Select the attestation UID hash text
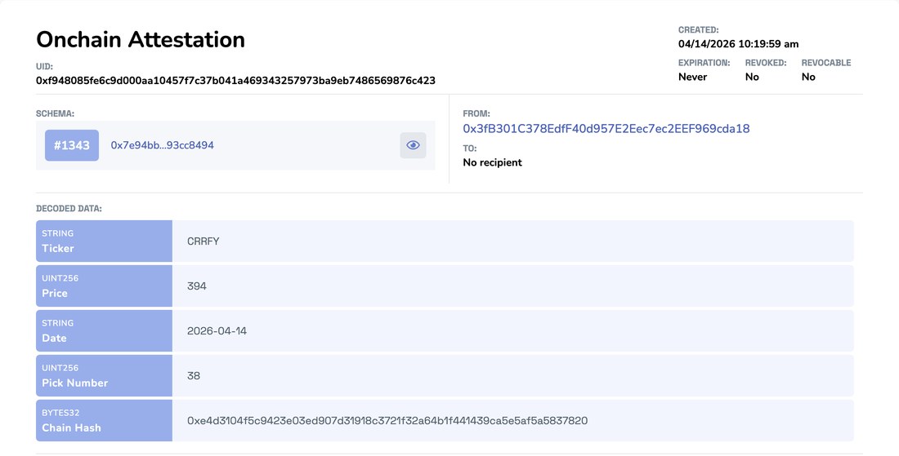This screenshot has height=456, width=899. (235, 81)
